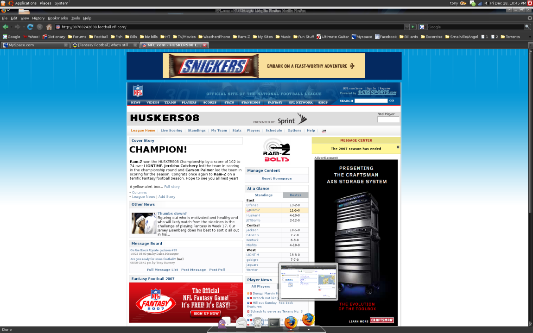Open the My Team league tab
This screenshot has height=333, width=533.
(x=219, y=131)
